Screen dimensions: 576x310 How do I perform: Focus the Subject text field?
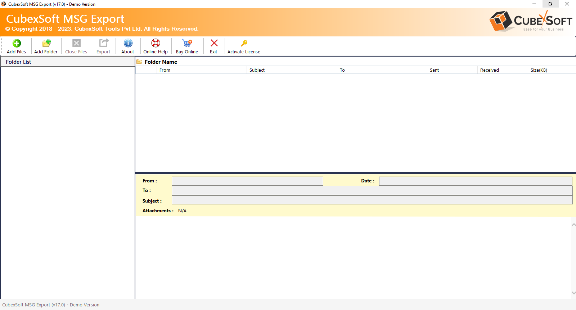(x=372, y=200)
